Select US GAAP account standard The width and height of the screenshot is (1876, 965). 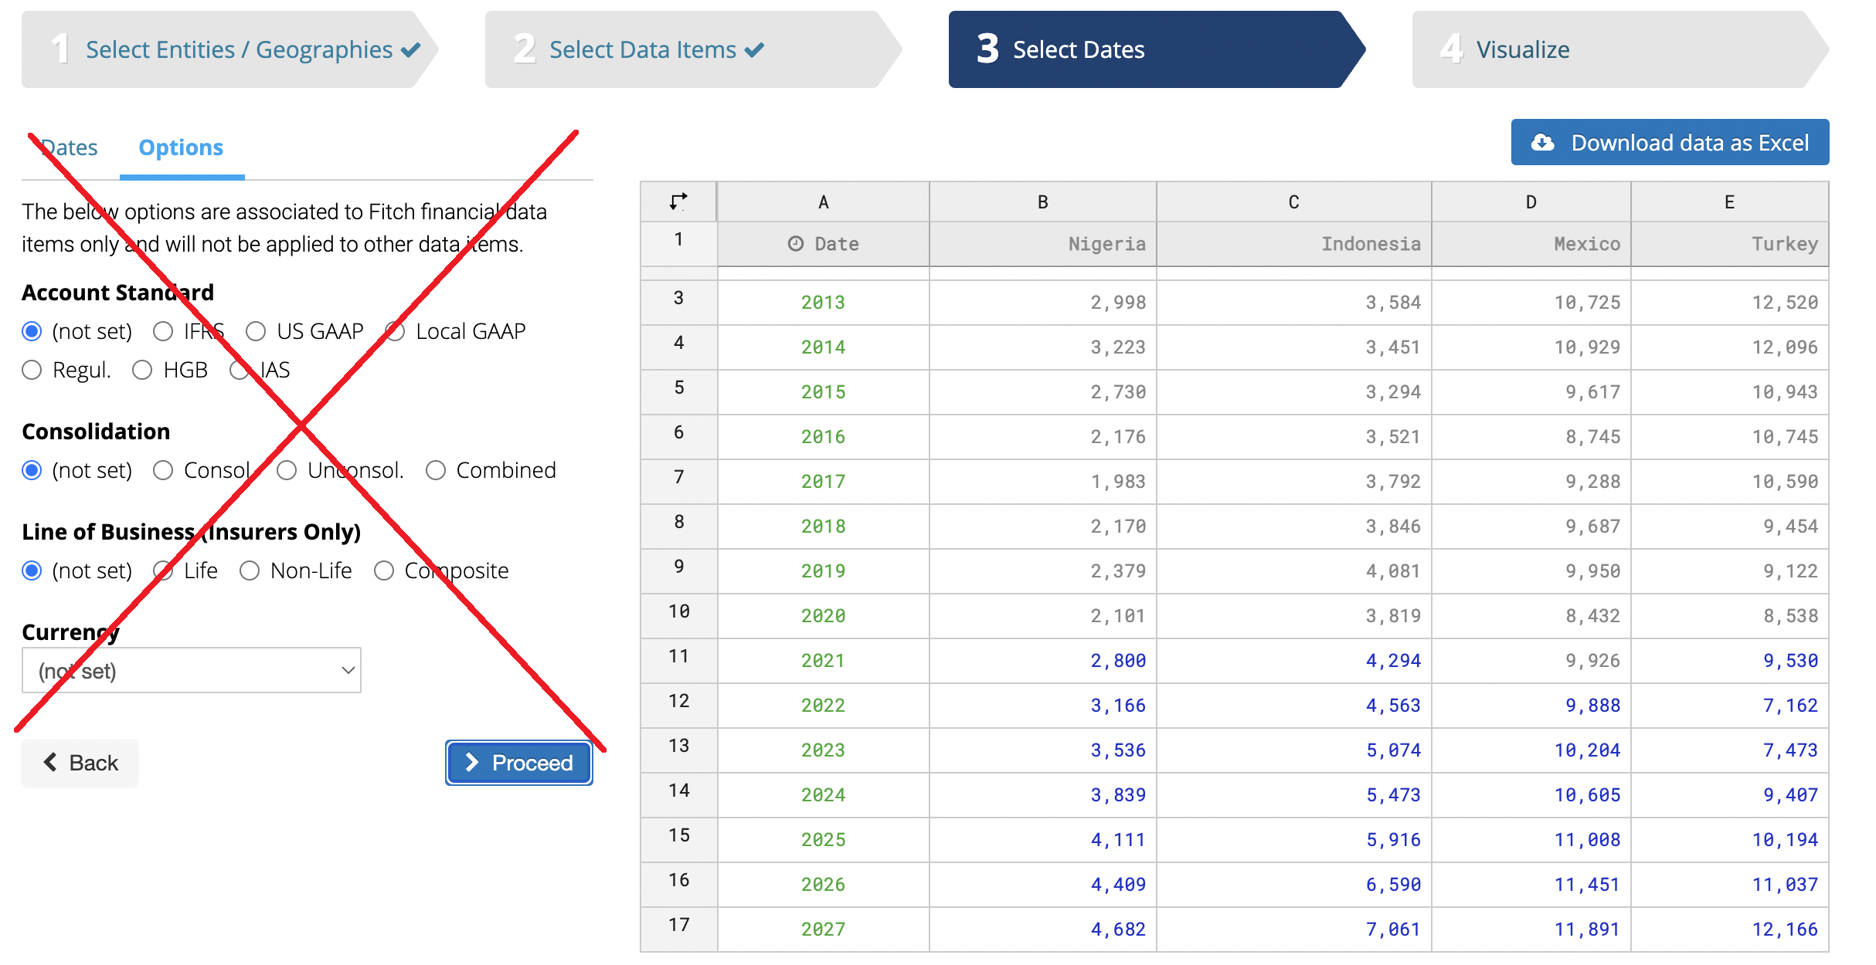click(x=256, y=332)
